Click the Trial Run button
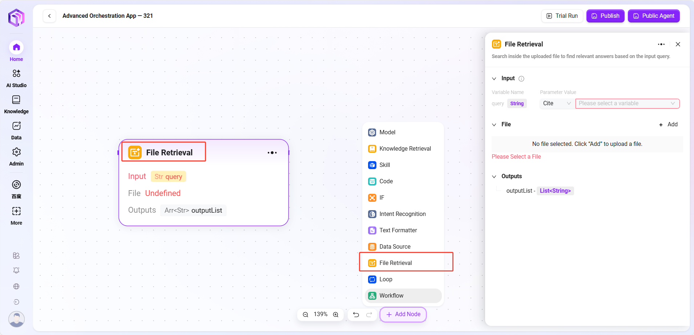This screenshot has width=694, height=335. point(562,16)
